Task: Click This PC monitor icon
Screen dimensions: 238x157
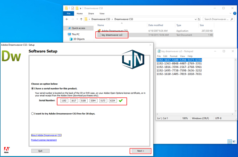Action: pos(69,34)
